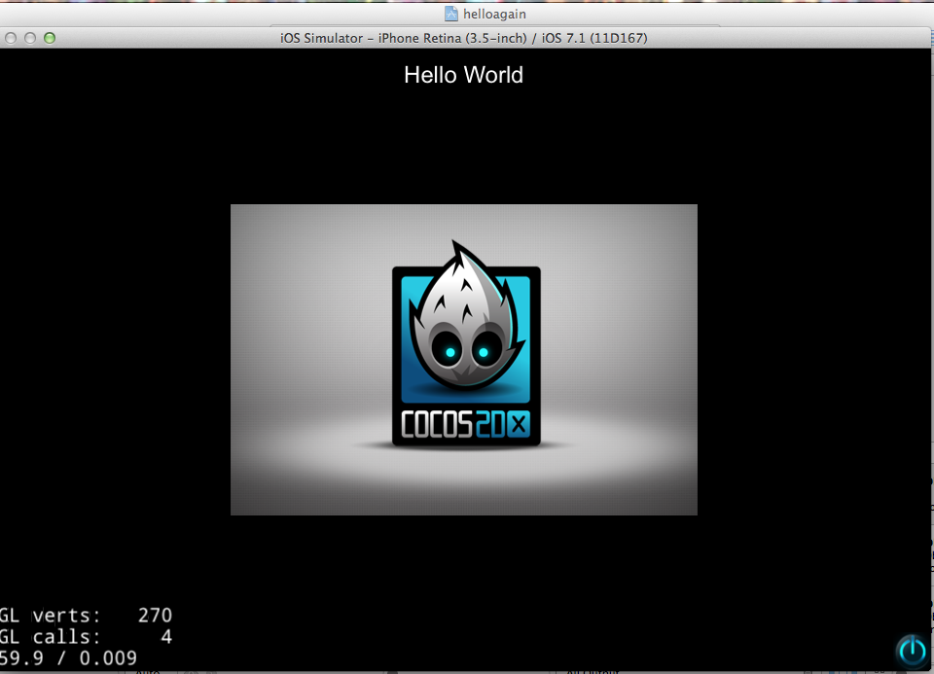Click the GL verts 270 stat
The height and width of the screenshot is (674, 934).
[86, 615]
